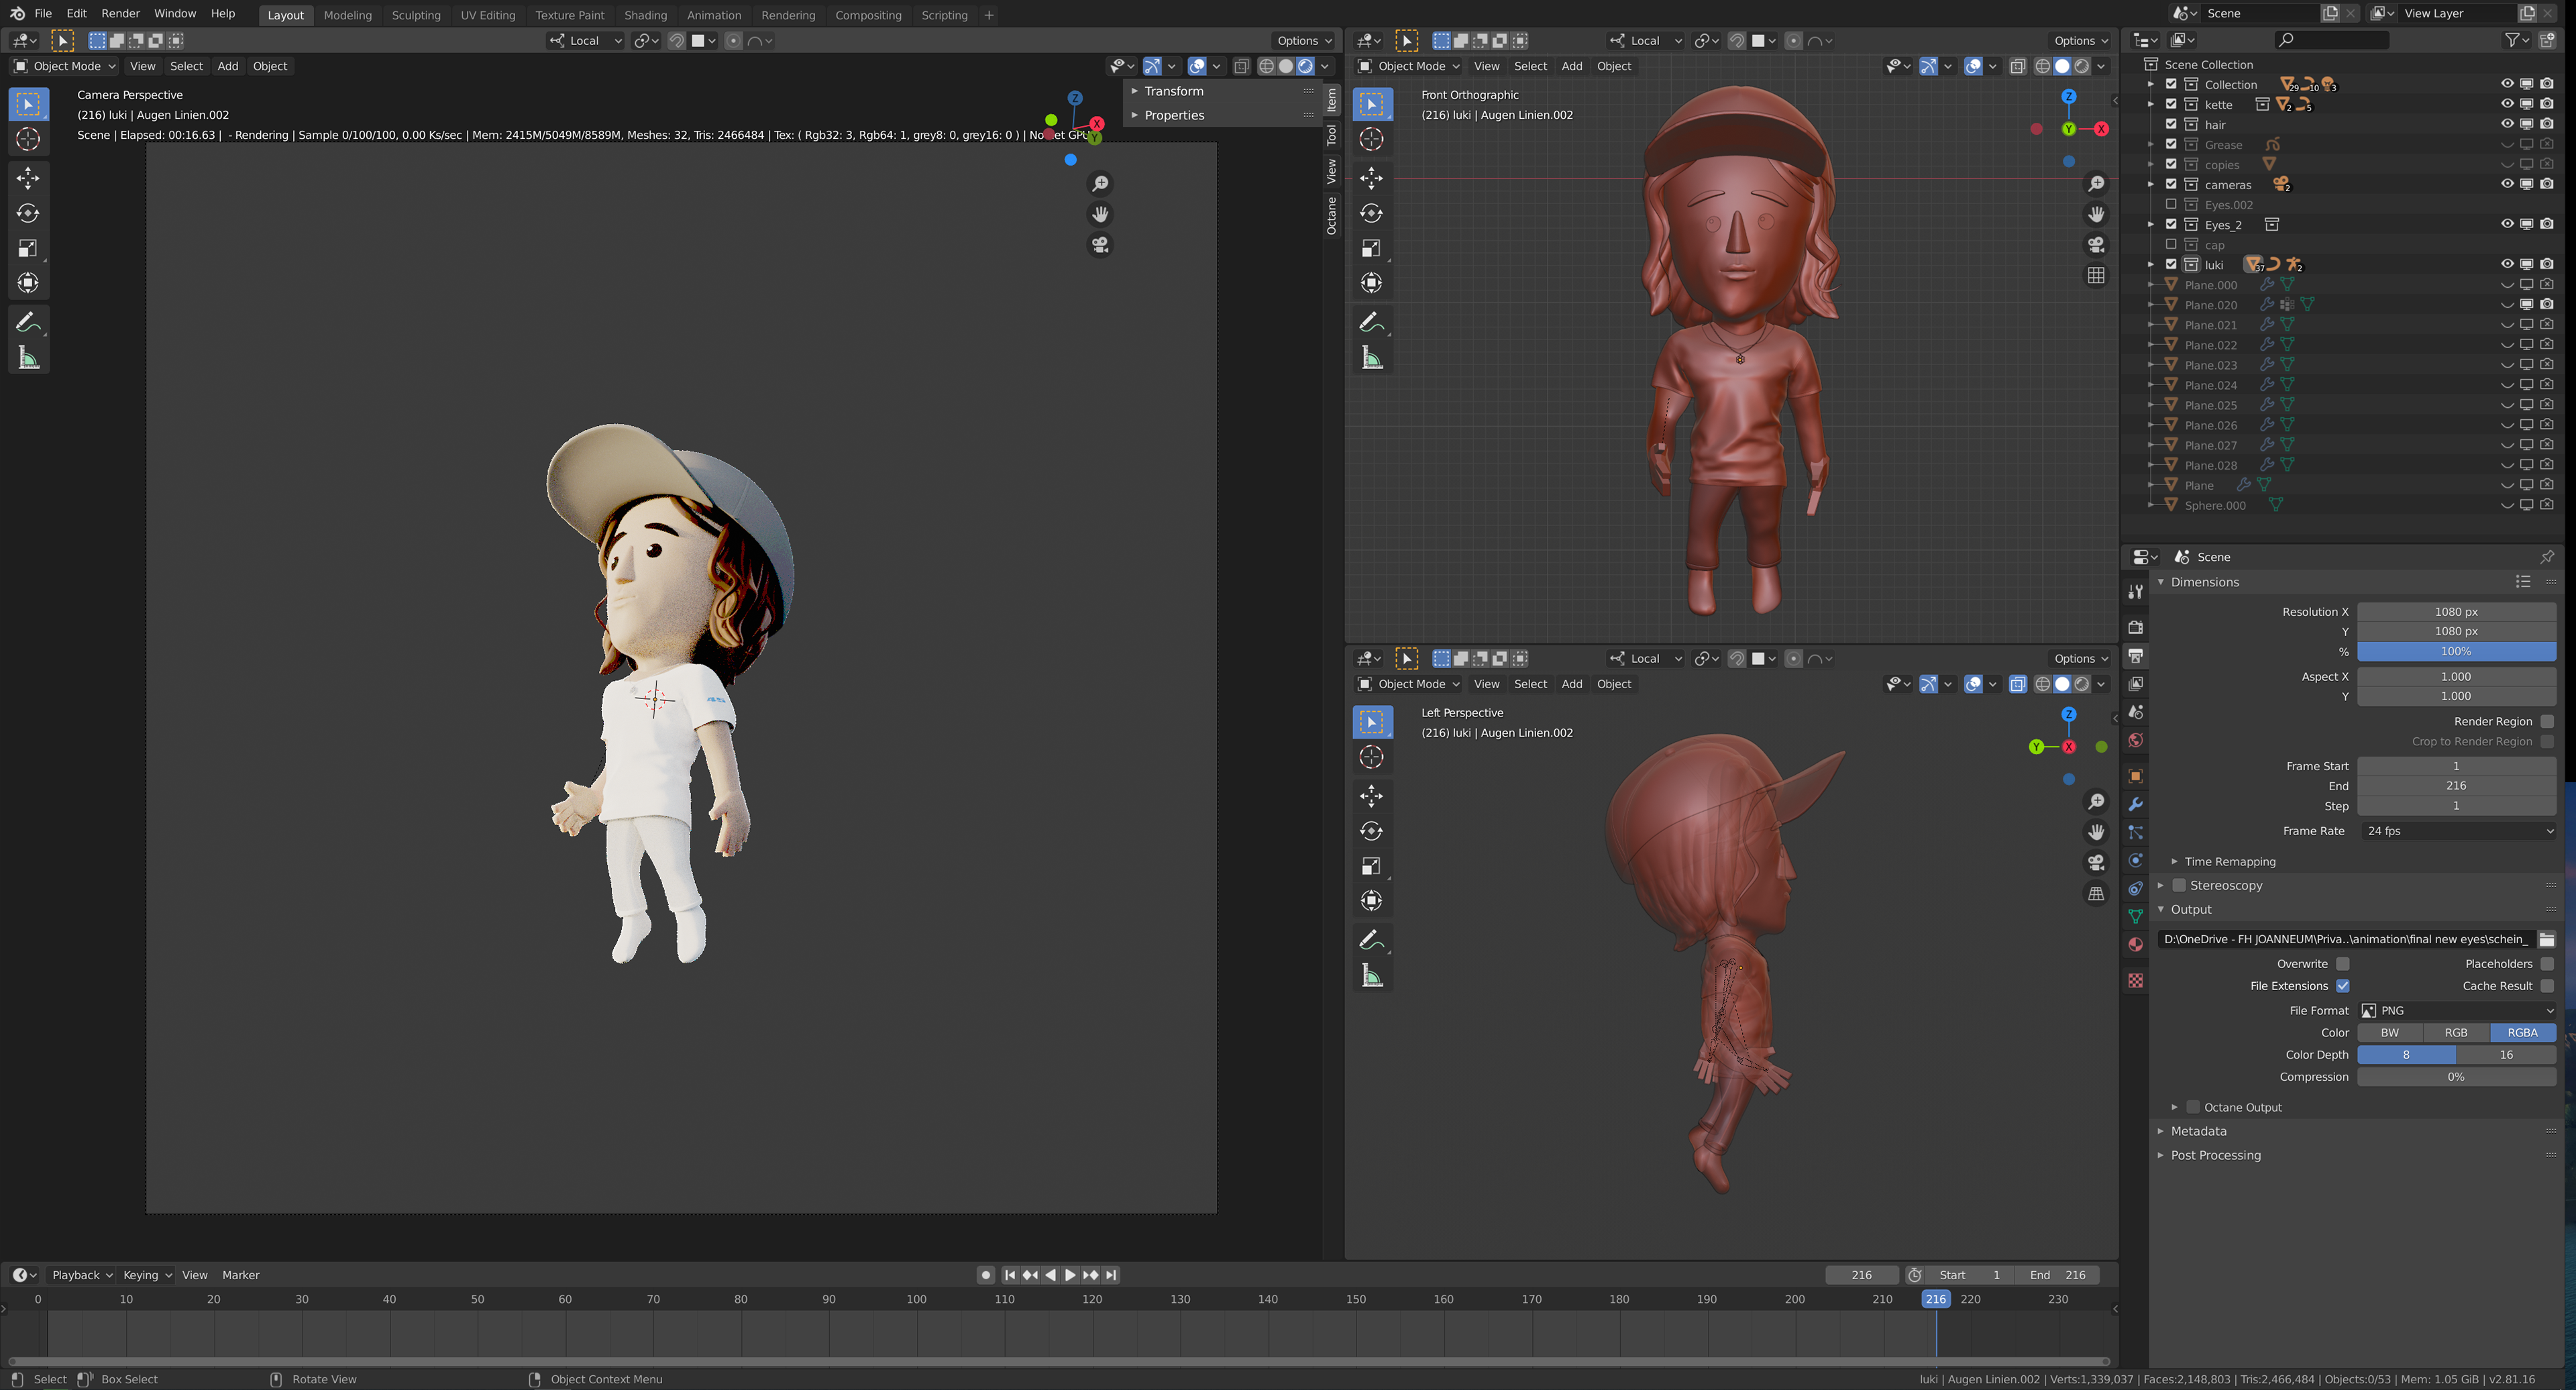Viewport: 2576px width, 1390px height.
Task: Expand the Metadata panel
Action: (2198, 1131)
